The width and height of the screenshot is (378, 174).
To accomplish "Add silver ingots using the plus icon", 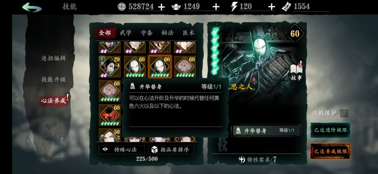I will [216, 7].
